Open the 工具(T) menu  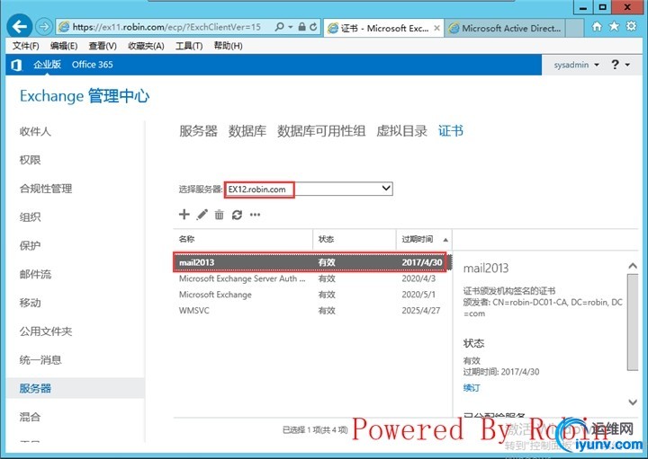189,46
